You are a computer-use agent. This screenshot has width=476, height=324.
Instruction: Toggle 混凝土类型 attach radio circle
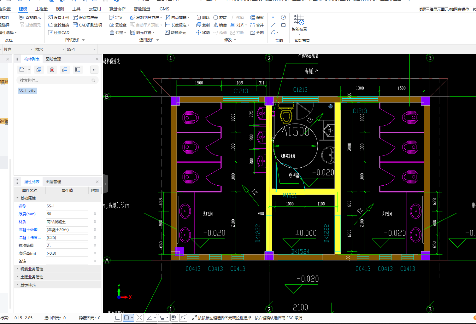95,229
